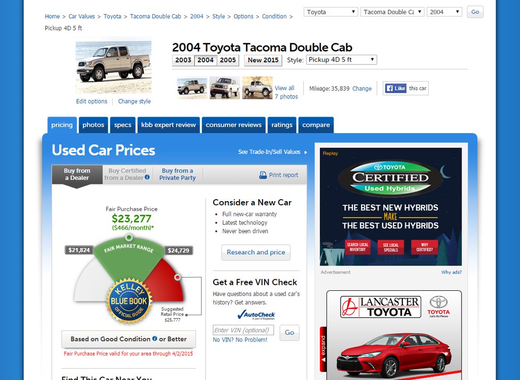The width and height of the screenshot is (520, 380).
Task: Open the Tacoma Double Cab model dropdown
Action: 393,12
